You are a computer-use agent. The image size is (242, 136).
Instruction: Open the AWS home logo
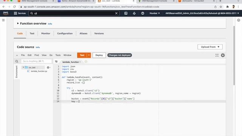[x=6, y=13]
